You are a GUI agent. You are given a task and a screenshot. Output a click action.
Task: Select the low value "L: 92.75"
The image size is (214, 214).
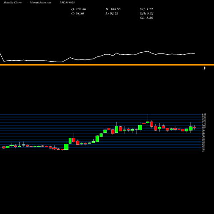coord(112,14)
